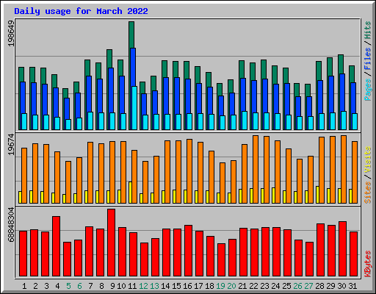Image resolution: width=376 pixels, height=294 pixels.
Task: Click day label 23 on the x-axis
Action: pyautogui.click(x=264, y=286)
